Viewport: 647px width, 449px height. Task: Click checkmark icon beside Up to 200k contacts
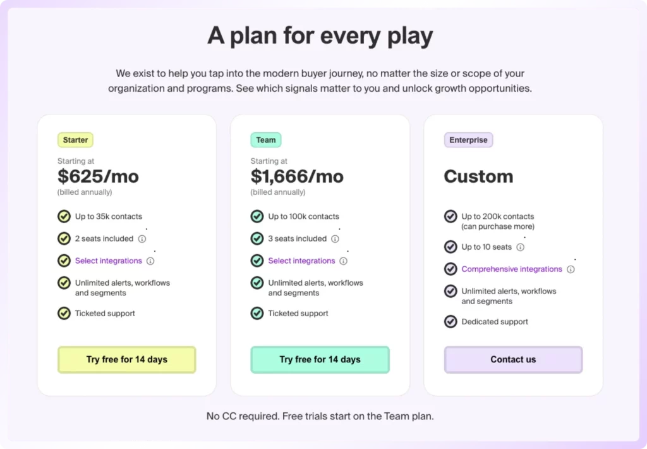(450, 216)
